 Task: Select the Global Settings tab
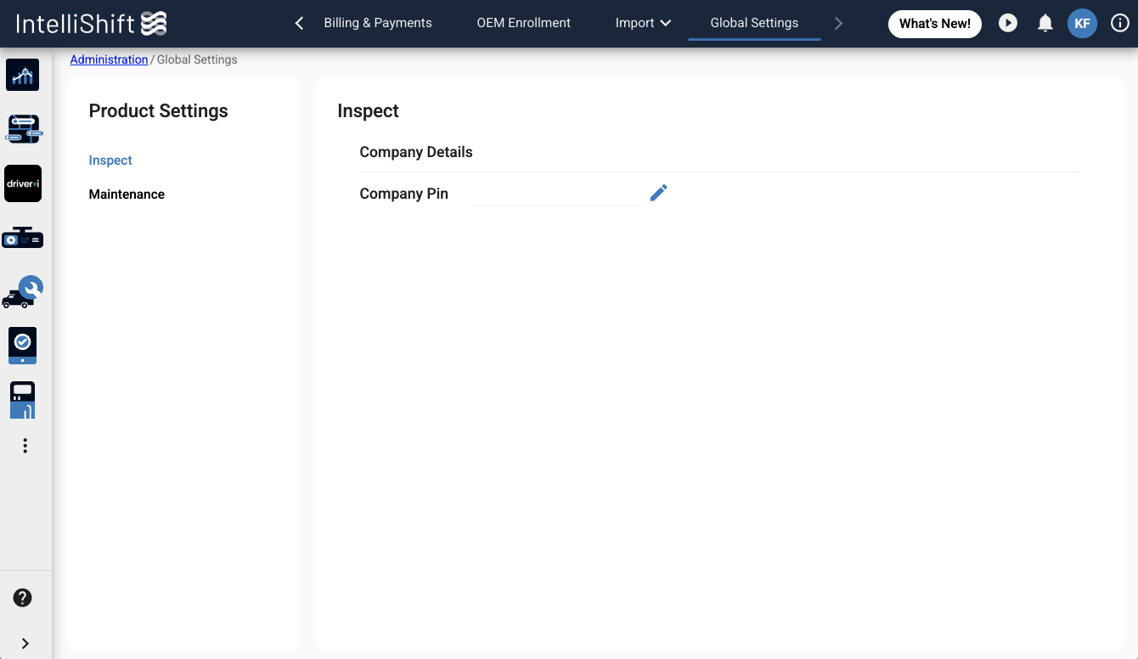pyautogui.click(x=754, y=23)
